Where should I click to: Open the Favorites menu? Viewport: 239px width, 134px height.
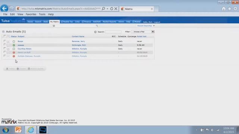(31, 14)
